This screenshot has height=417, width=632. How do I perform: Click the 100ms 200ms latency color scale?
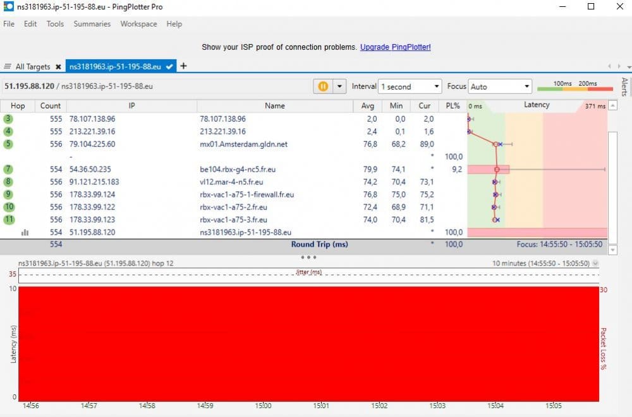pyautogui.click(x=574, y=86)
